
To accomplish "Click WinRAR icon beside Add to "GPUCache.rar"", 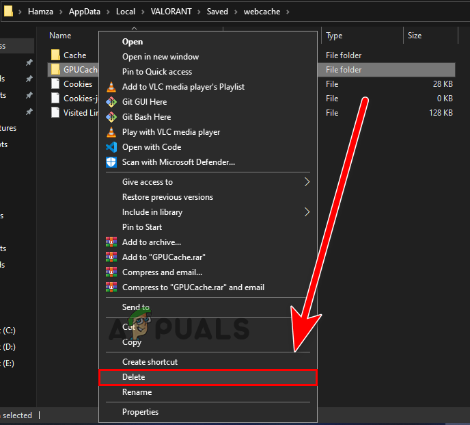I will [x=111, y=257].
